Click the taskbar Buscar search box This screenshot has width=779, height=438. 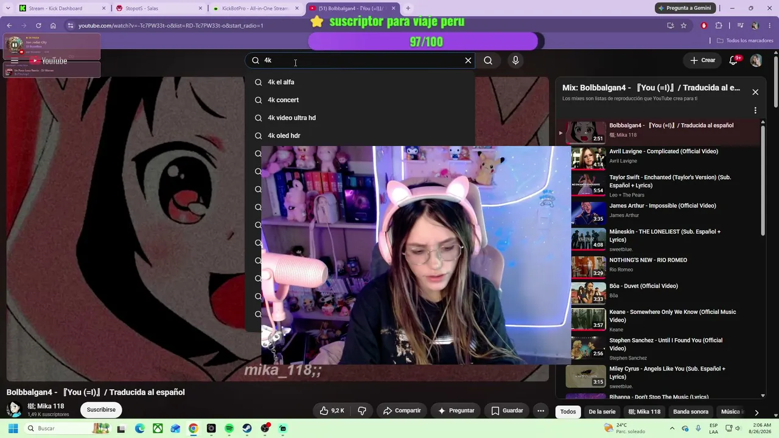(x=68, y=428)
